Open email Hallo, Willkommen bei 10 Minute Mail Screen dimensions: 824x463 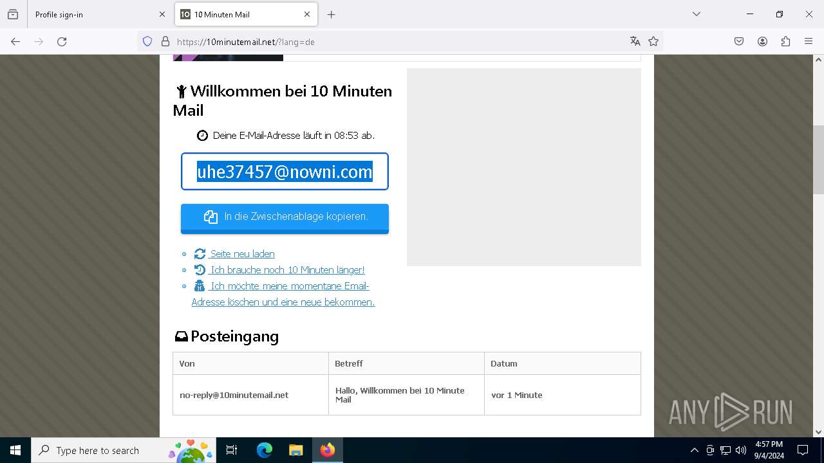click(400, 395)
